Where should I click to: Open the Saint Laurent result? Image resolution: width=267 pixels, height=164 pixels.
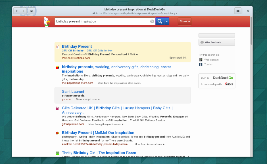tap(73, 92)
